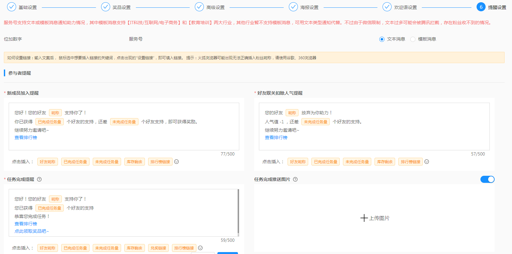Click the 基础设置 step checkmark icon
512x254 pixels.
[12, 7]
